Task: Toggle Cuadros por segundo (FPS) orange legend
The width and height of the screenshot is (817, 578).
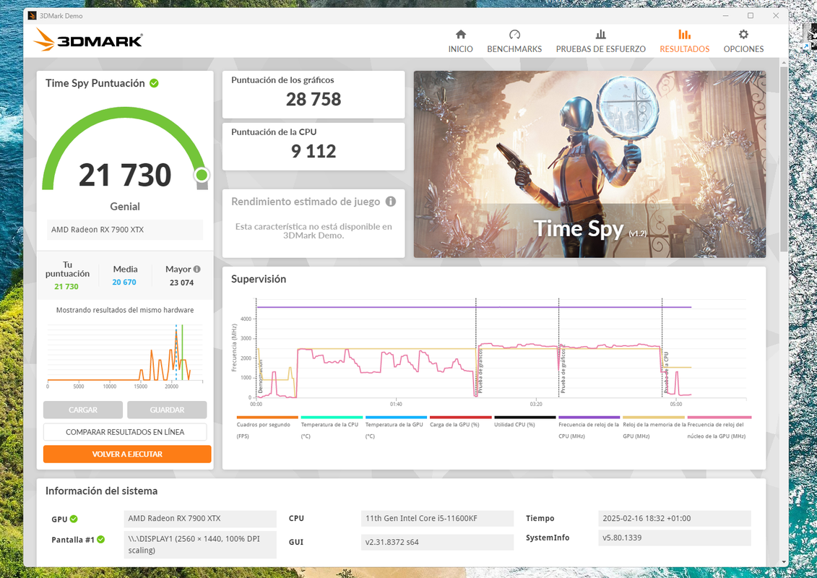Action: click(267, 428)
